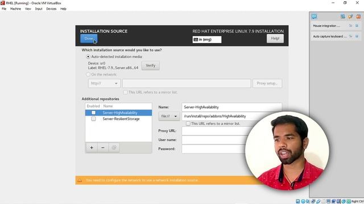This screenshot has height=204, width=364.
Task: Click the revert repository changes icon
Action: 114,147
